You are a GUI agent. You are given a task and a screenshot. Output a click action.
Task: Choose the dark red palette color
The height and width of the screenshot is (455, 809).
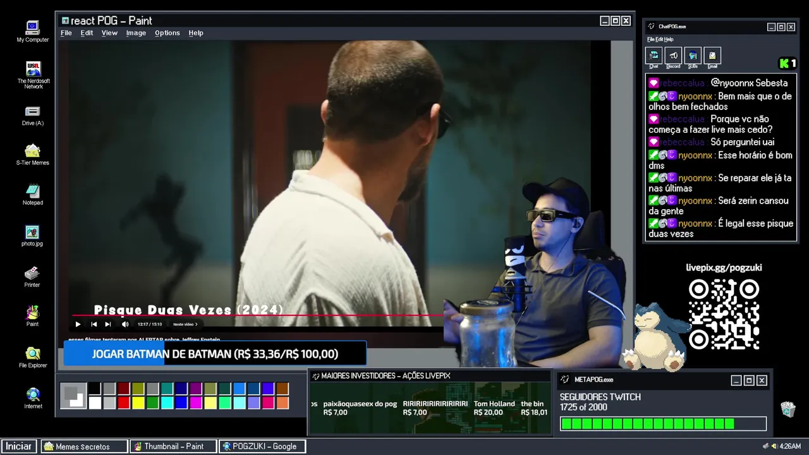coord(124,389)
